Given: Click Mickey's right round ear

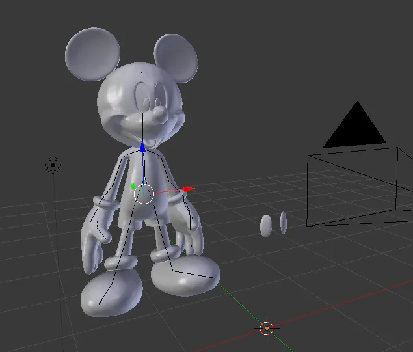Looking at the screenshot, I should (x=176, y=58).
